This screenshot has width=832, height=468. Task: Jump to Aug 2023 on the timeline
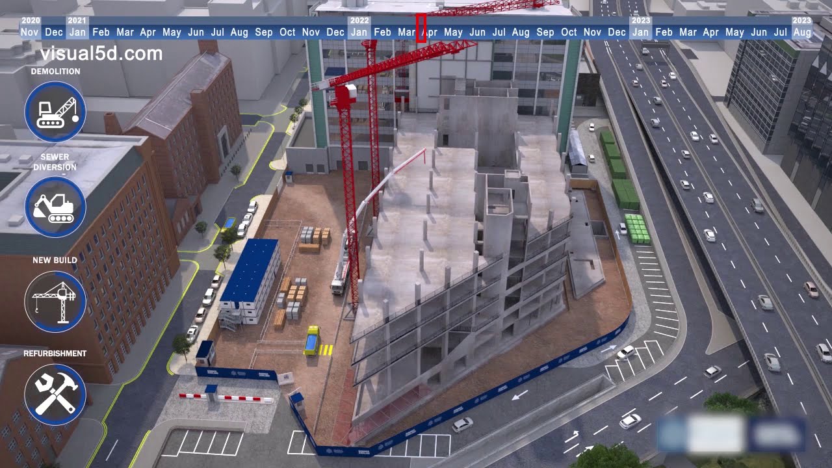click(x=802, y=32)
